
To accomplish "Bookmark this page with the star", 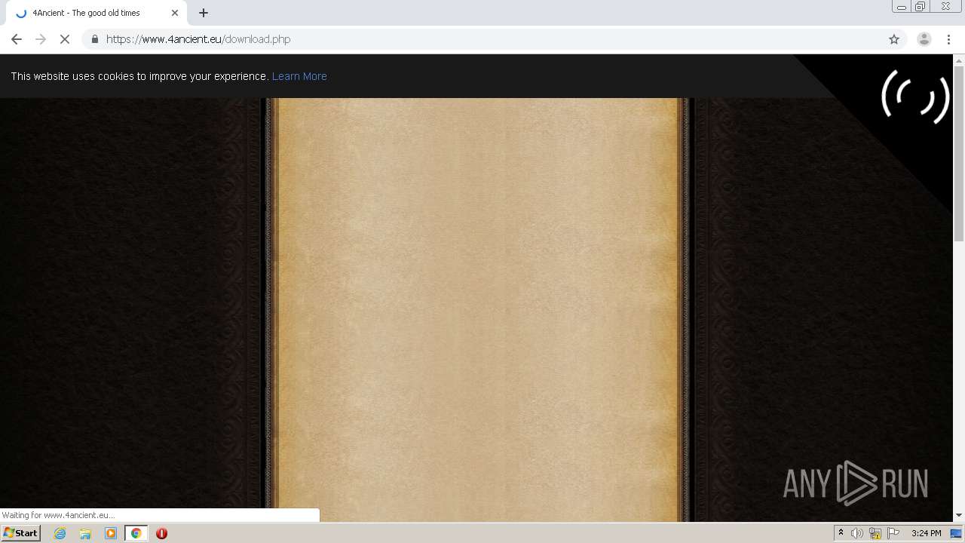I will coord(894,39).
